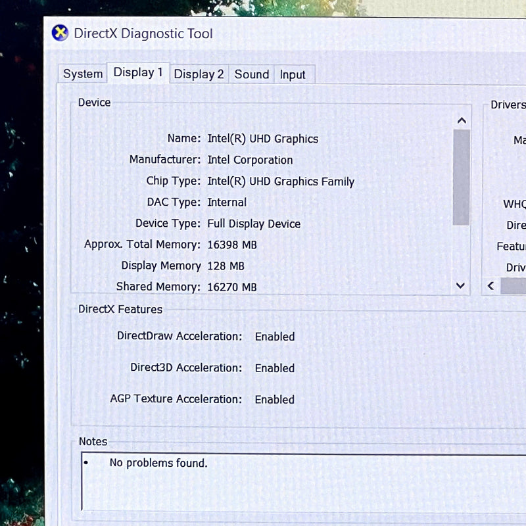Click the DirectDraw Acceleration Enabled value

pyautogui.click(x=275, y=337)
